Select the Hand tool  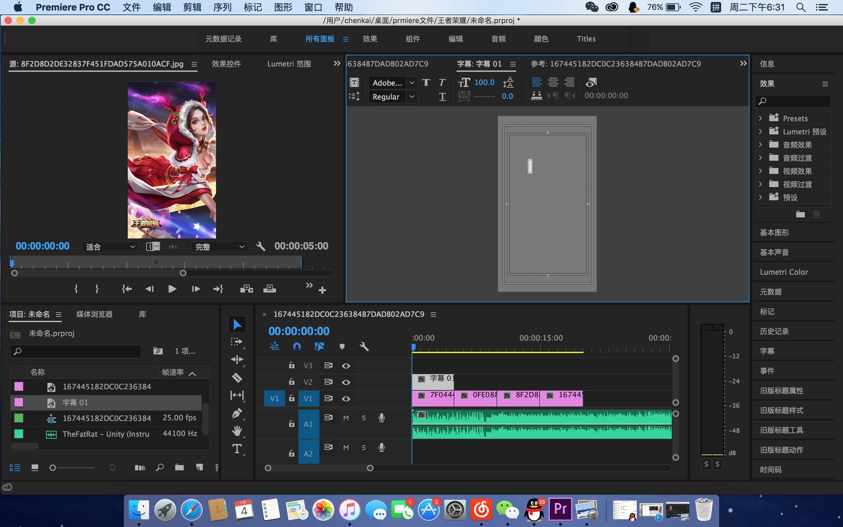point(237,431)
